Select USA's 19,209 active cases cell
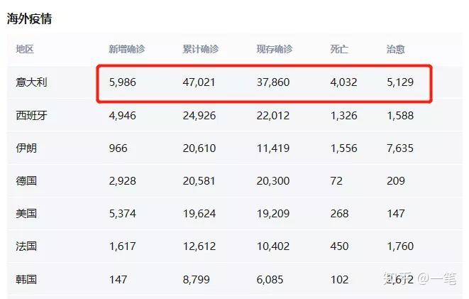Viewport: 469px width, 299px height. click(x=273, y=213)
